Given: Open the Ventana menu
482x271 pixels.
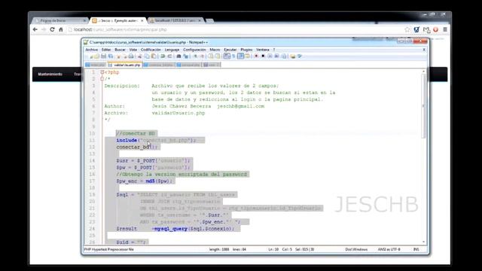Looking at the screenshot, I should 263,50.
